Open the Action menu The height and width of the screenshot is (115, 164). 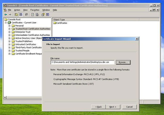pos(17,10)
